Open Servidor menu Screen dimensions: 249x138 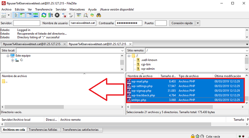coord(61,10)
